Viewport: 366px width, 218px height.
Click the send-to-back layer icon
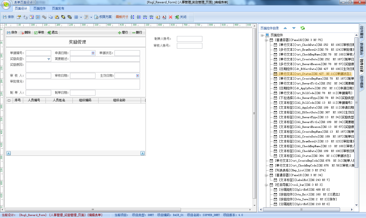69,17
